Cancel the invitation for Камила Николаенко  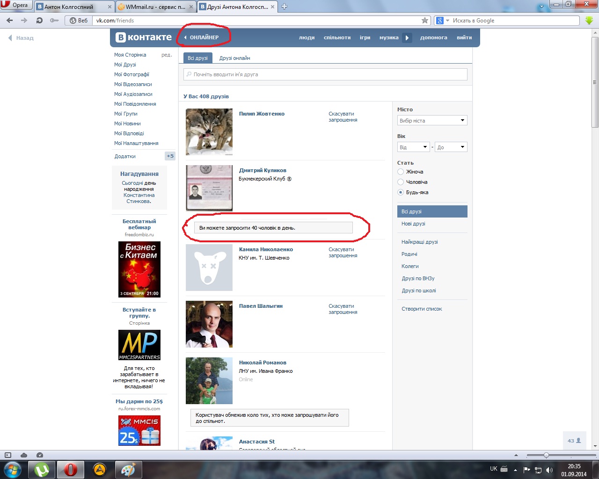pos(343,253)
